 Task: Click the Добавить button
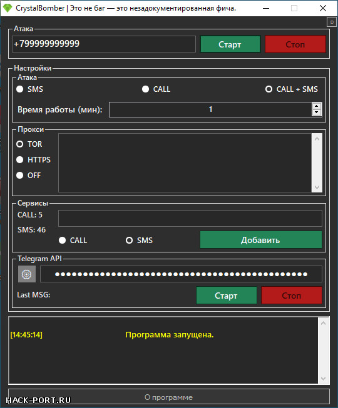click(x=261, y=240)
